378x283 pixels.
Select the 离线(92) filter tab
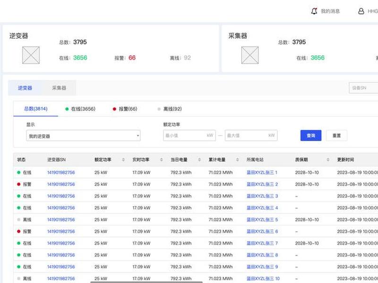pyautogui.click(x=170, y=109)
